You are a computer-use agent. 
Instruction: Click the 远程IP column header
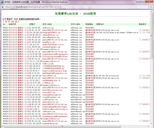coord(32,24)
